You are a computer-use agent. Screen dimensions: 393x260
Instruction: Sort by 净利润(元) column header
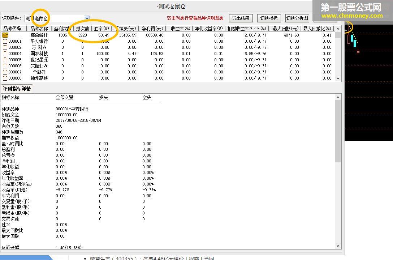coord(152,29)
